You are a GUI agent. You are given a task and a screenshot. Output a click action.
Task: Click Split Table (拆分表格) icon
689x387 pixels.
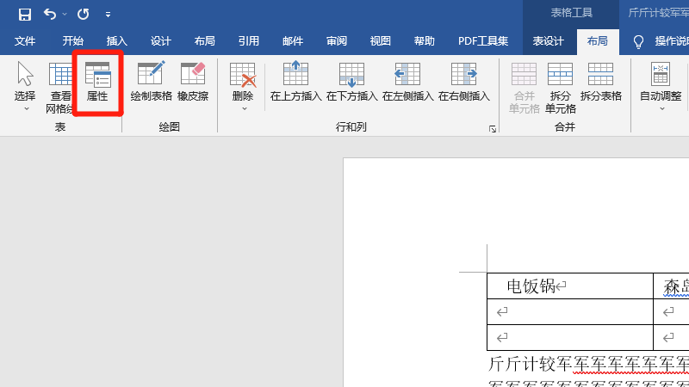pos(600,83)
